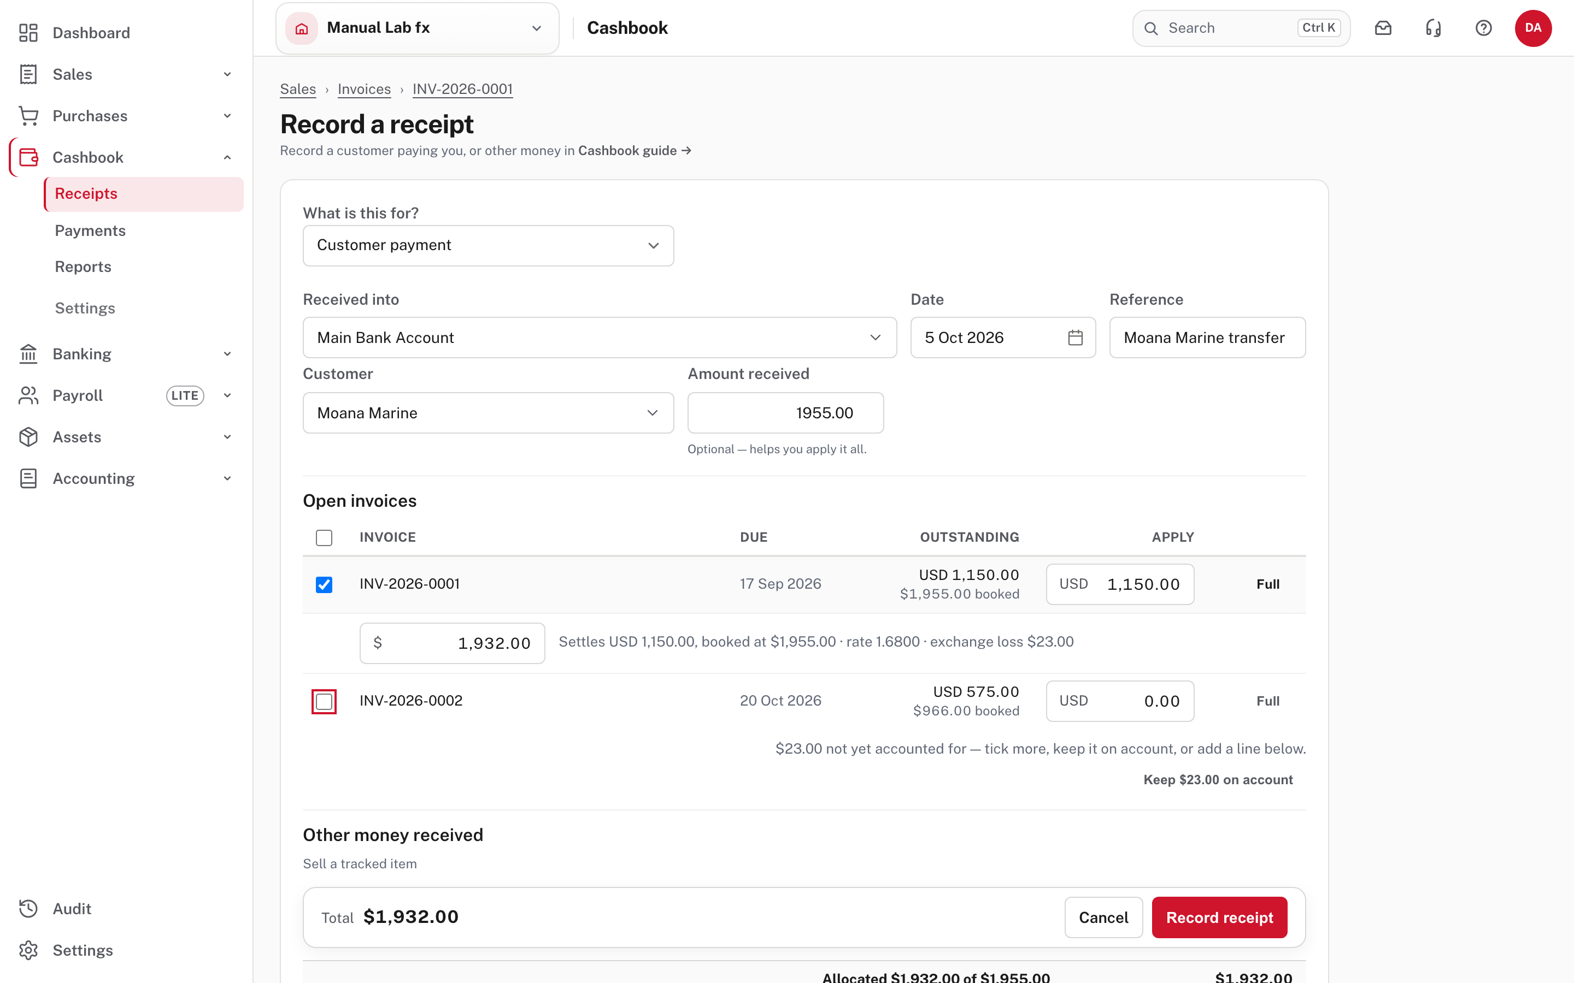Click the calendar icon in Date field
The width and height of the screenshot is (1574, 983).
click(x=1075, y=337)
